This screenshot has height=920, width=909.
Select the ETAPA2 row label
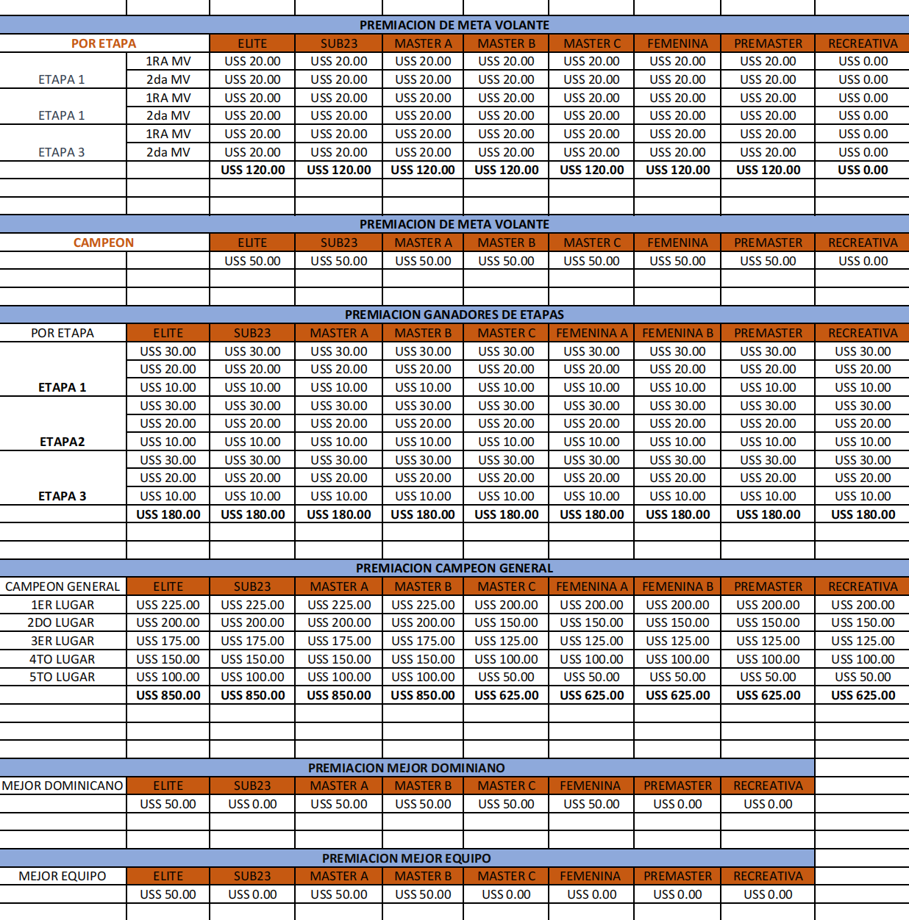coord(63,442)
